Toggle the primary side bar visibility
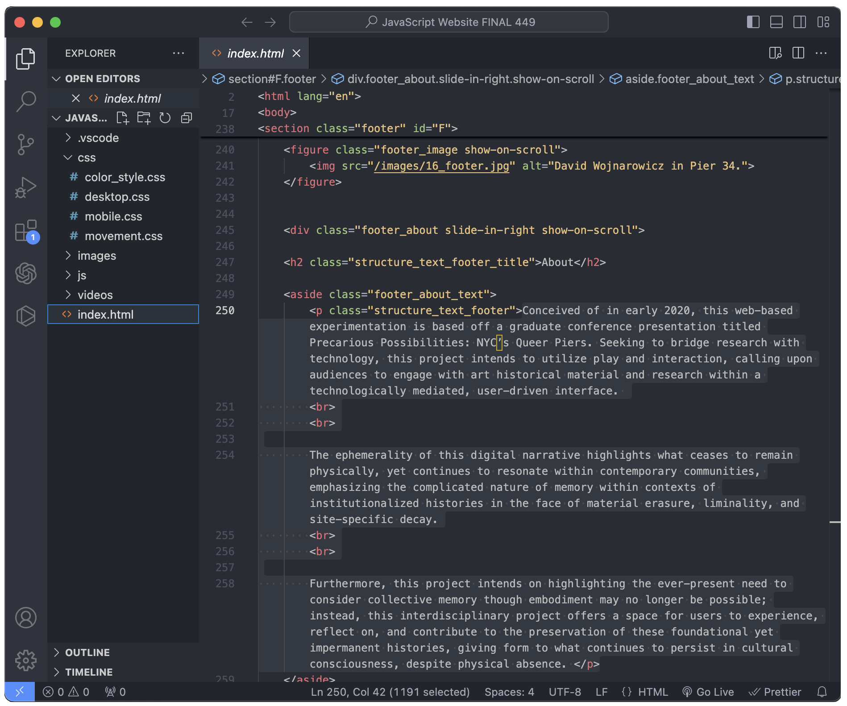The height and width of the screenshot is (706, 847). (753, 22)
